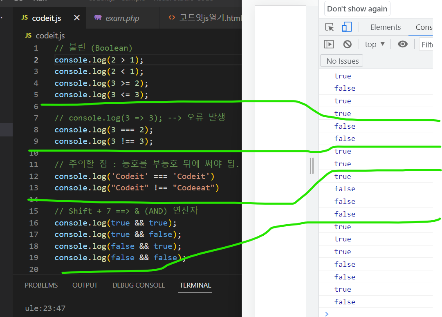Close the codeit.js editor tab
The height and width of the screenshot is (317, 442).
(x=77, y=18)
